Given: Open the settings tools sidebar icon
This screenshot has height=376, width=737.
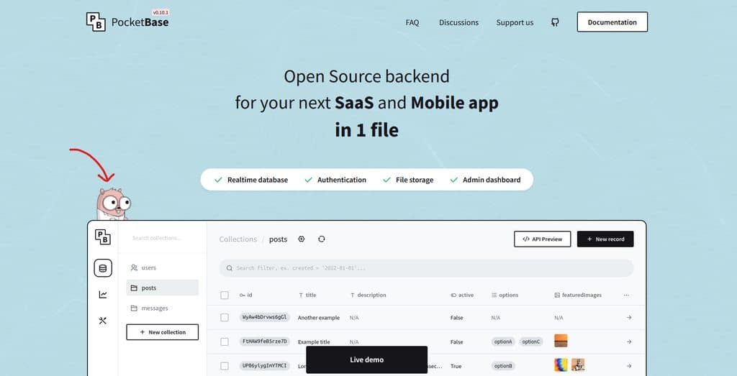Looking at the screenshot, I should (x=103, y=321).
